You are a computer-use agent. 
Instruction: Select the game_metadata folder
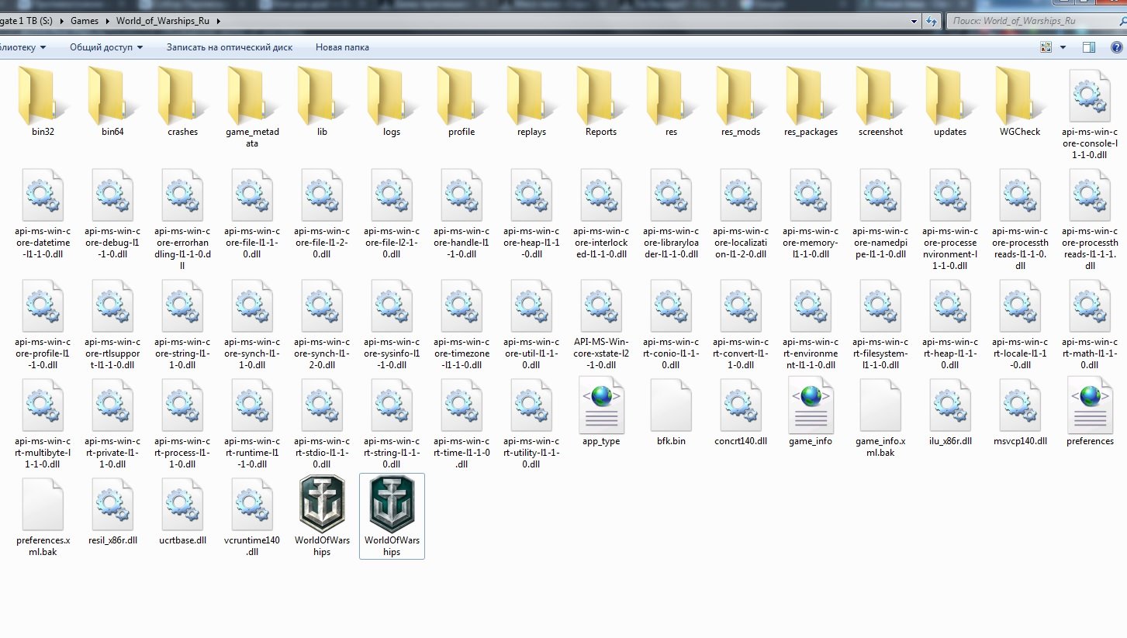coord(253,109)
